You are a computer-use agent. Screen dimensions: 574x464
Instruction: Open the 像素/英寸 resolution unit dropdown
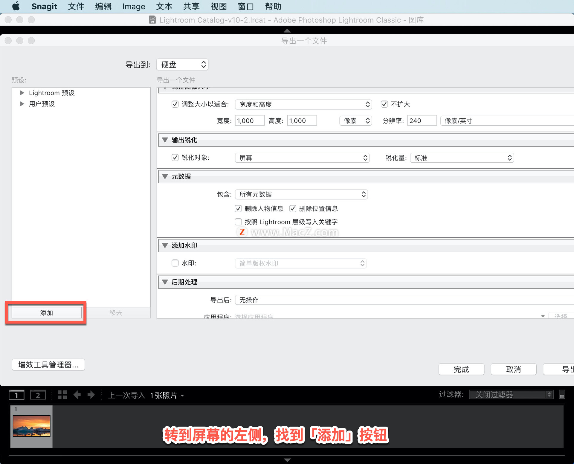click(507, 121)
